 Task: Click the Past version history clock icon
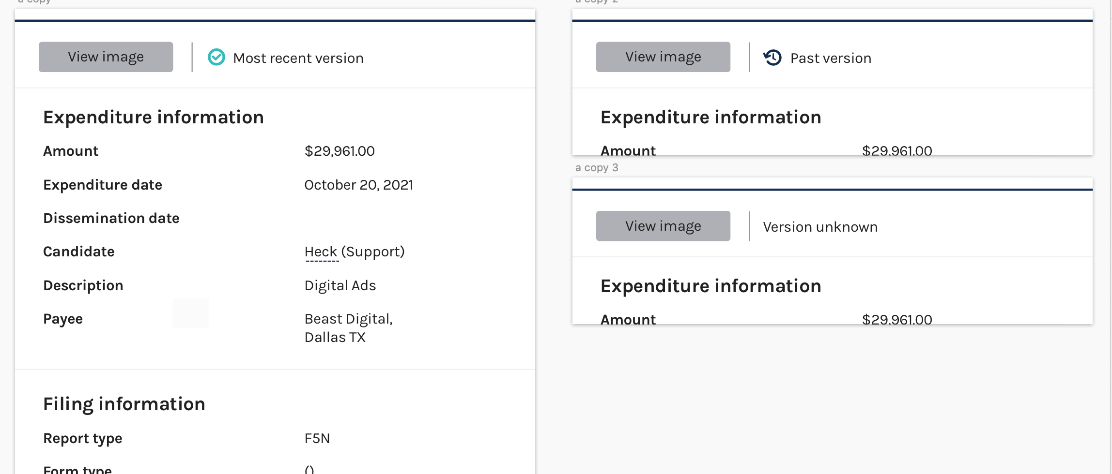pyautogui.click(x=772, y=57)
